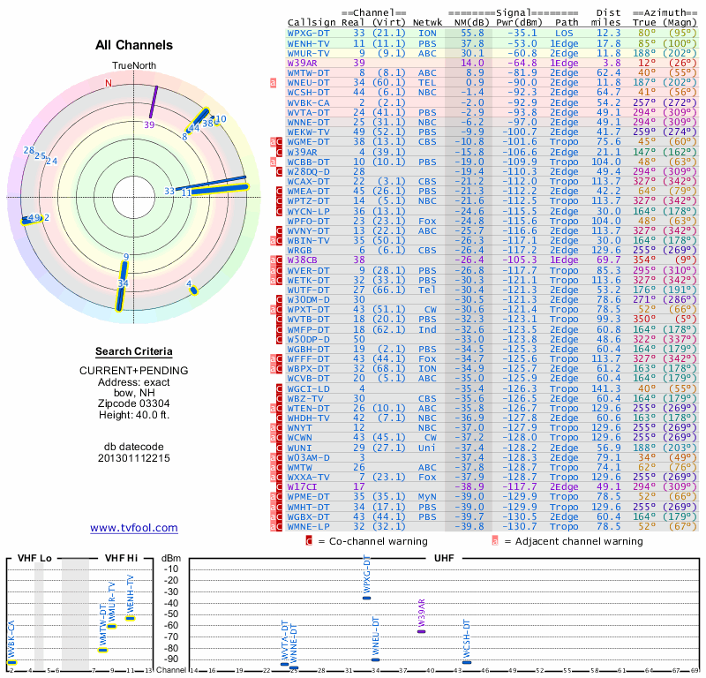
Task: Click WVER-DT callsign in the list
Action: (308, 270)
